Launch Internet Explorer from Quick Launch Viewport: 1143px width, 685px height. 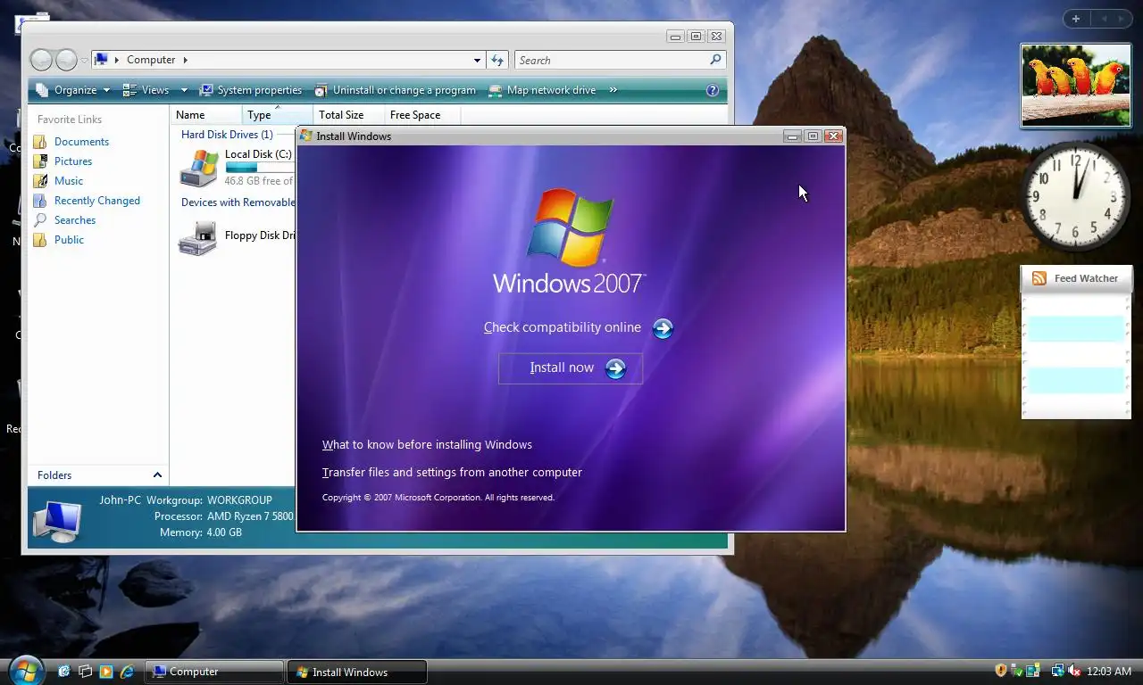click(128, 672)
